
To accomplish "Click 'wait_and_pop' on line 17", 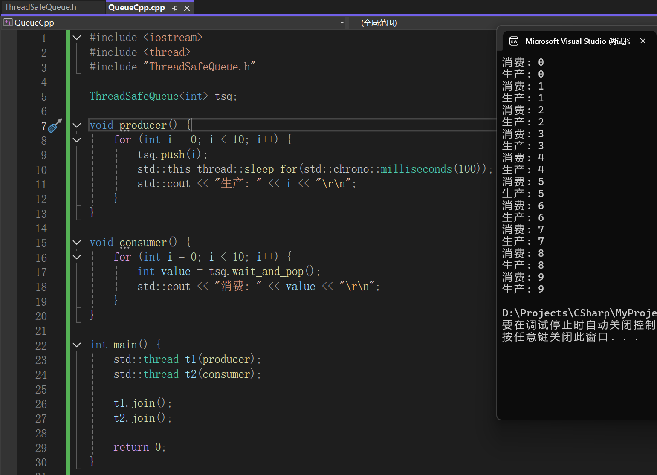I will tap(268, 272).
